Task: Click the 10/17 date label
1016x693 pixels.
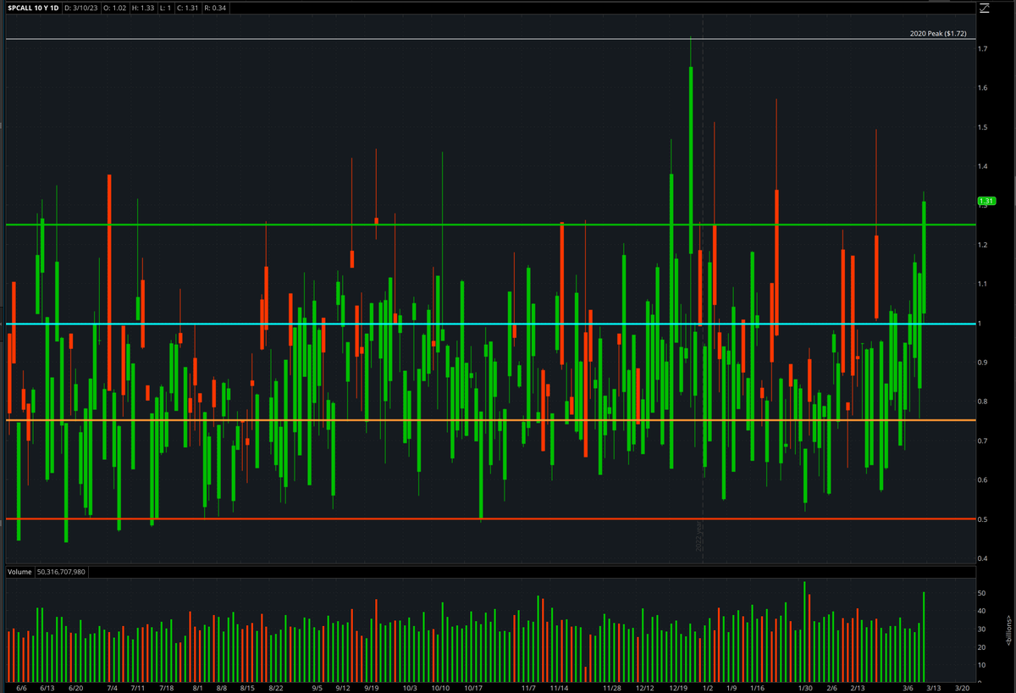Action: [x=472, y=688]
